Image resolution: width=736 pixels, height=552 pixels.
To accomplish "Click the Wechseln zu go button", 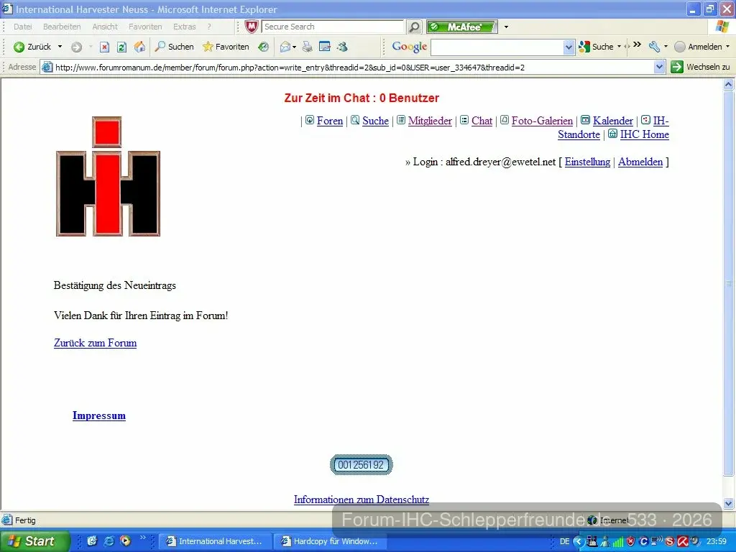I will [700, 67].
